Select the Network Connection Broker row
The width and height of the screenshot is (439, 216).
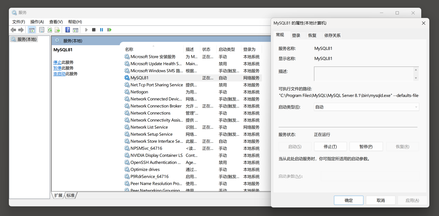click(x=193, y=106)
